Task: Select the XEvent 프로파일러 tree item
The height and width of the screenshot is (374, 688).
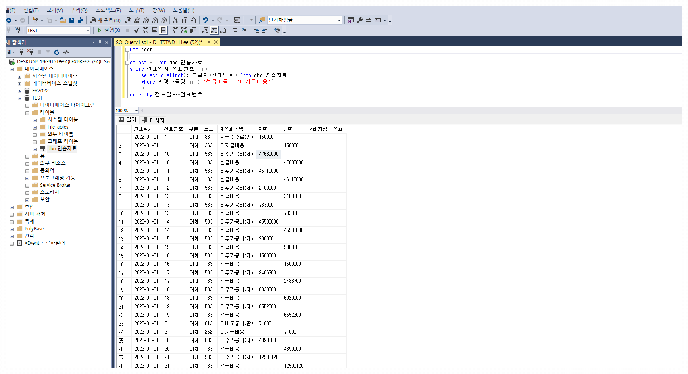Action: click(44, 243)
